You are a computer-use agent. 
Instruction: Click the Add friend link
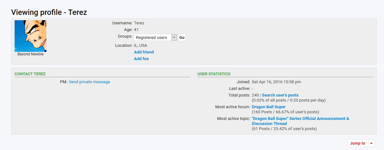[144, 52]
